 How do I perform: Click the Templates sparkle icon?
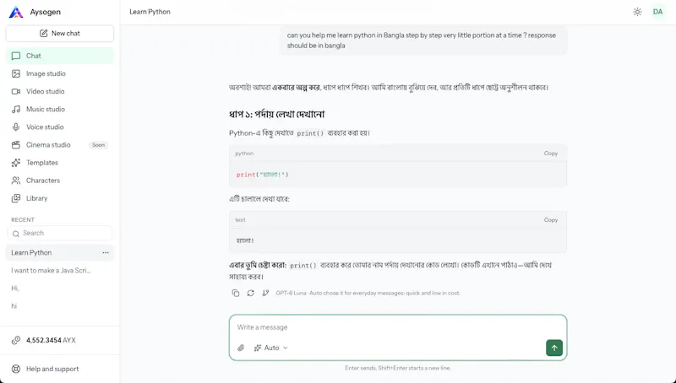click(16, 163)
